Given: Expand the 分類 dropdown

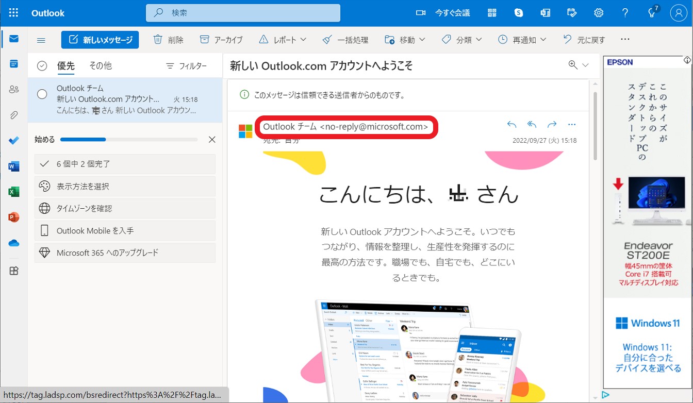Looking at the screenshot, I should pos(462,40).
